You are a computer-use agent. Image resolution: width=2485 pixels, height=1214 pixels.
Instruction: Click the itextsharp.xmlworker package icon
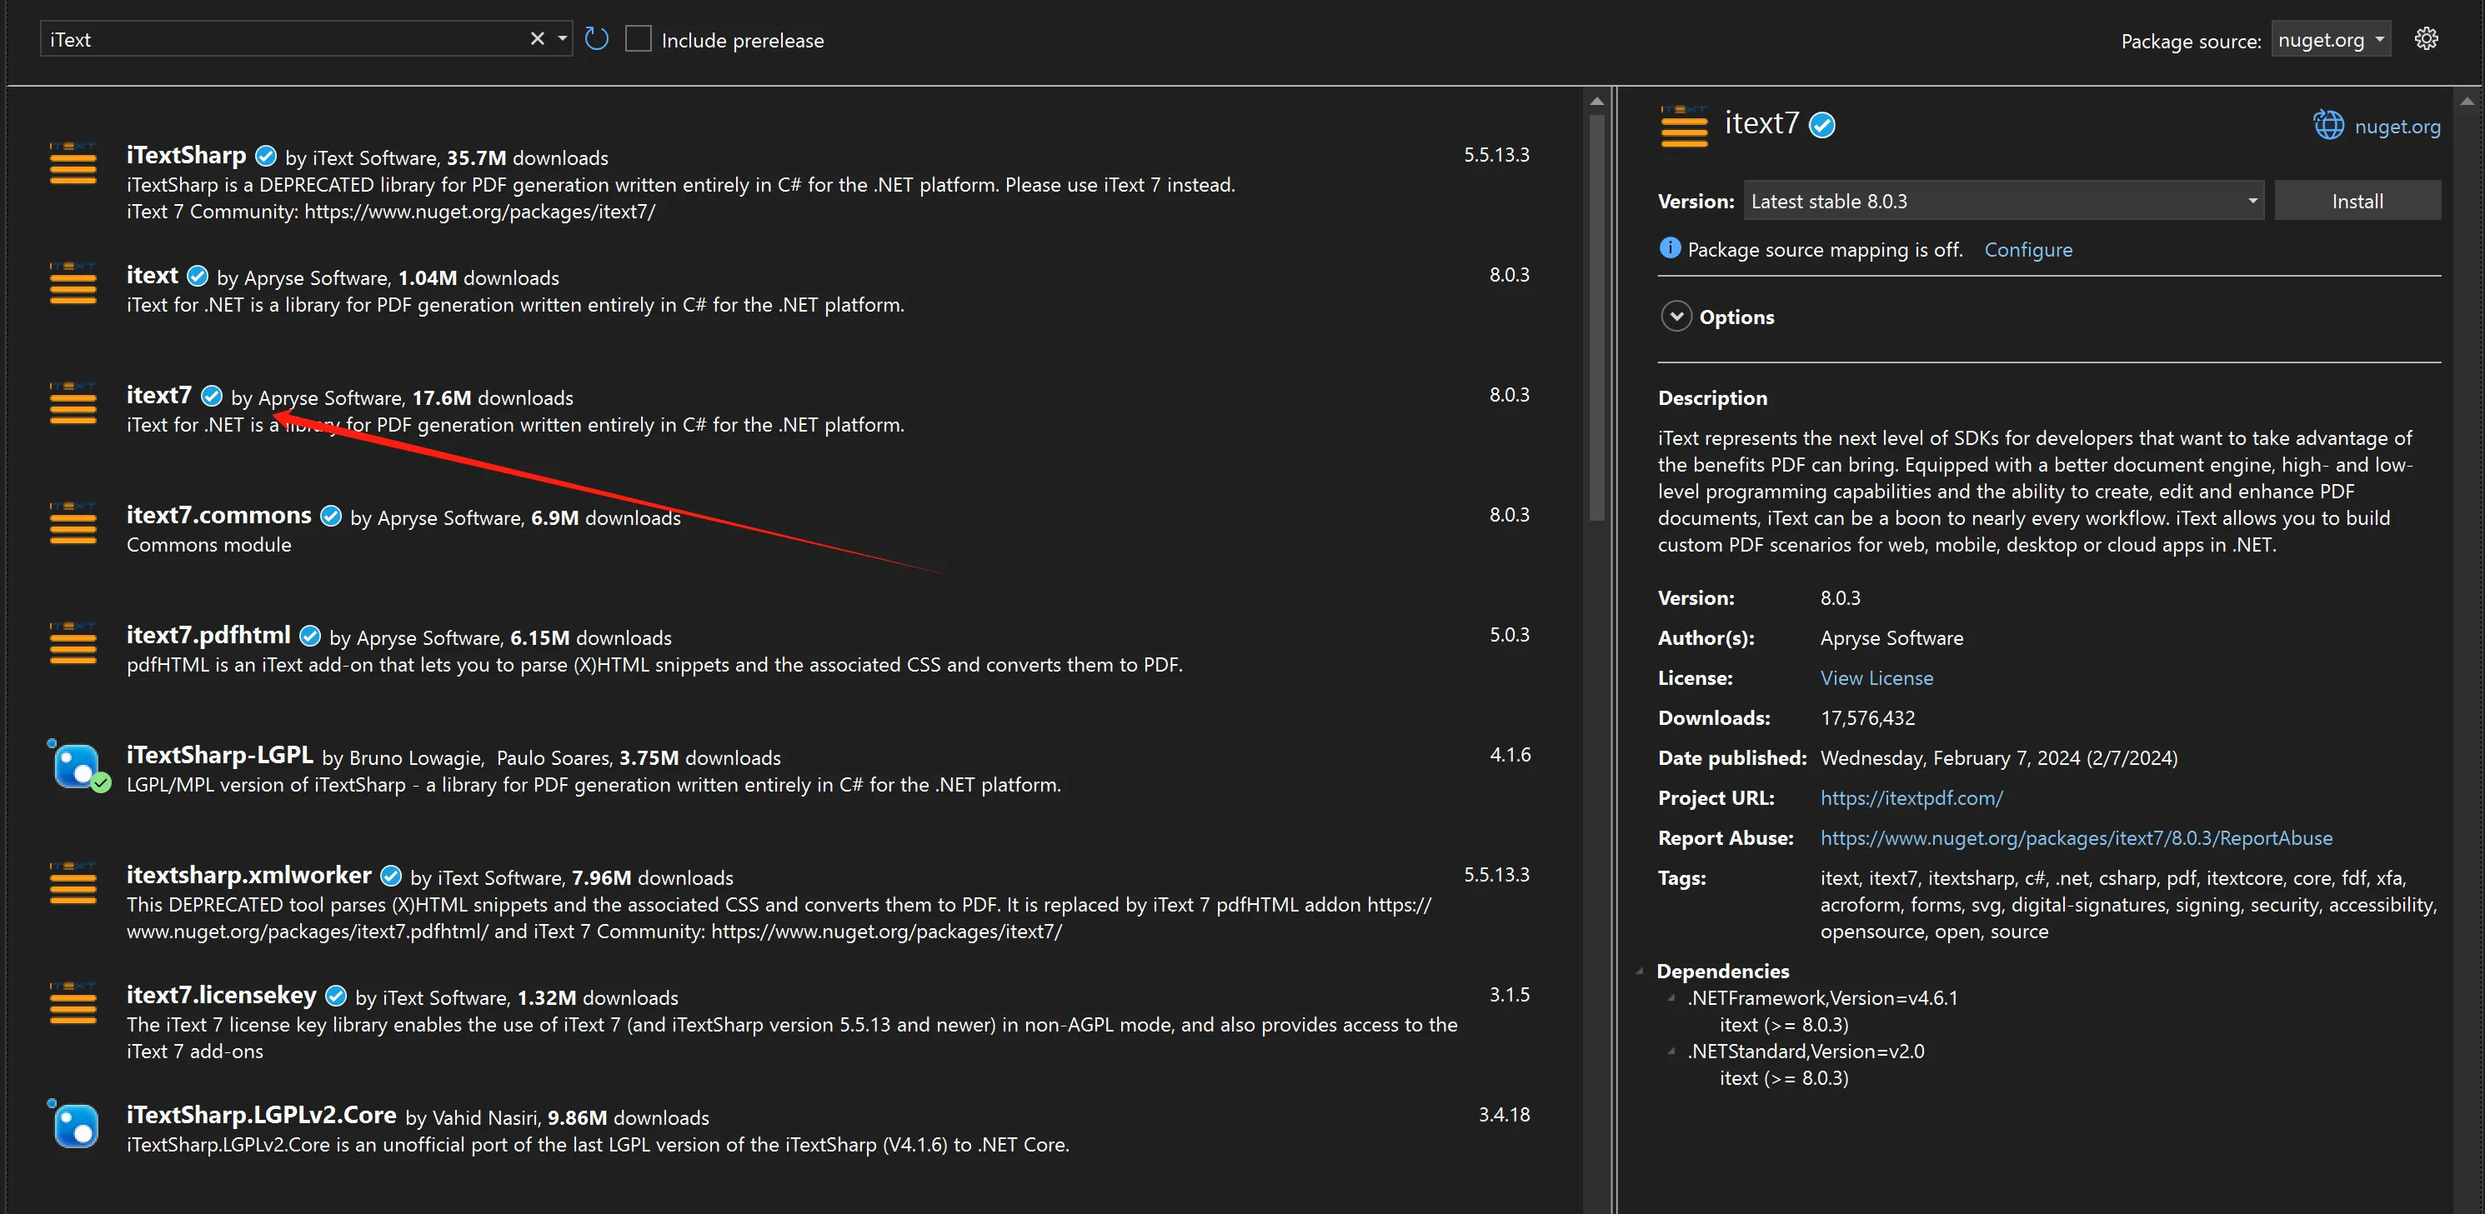(73, 883)
